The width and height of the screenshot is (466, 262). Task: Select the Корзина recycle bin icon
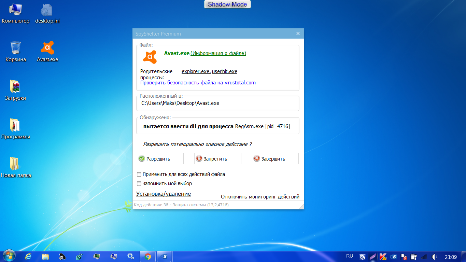16,52
